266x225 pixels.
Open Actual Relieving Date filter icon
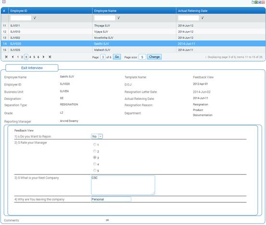tap(202, 18)
